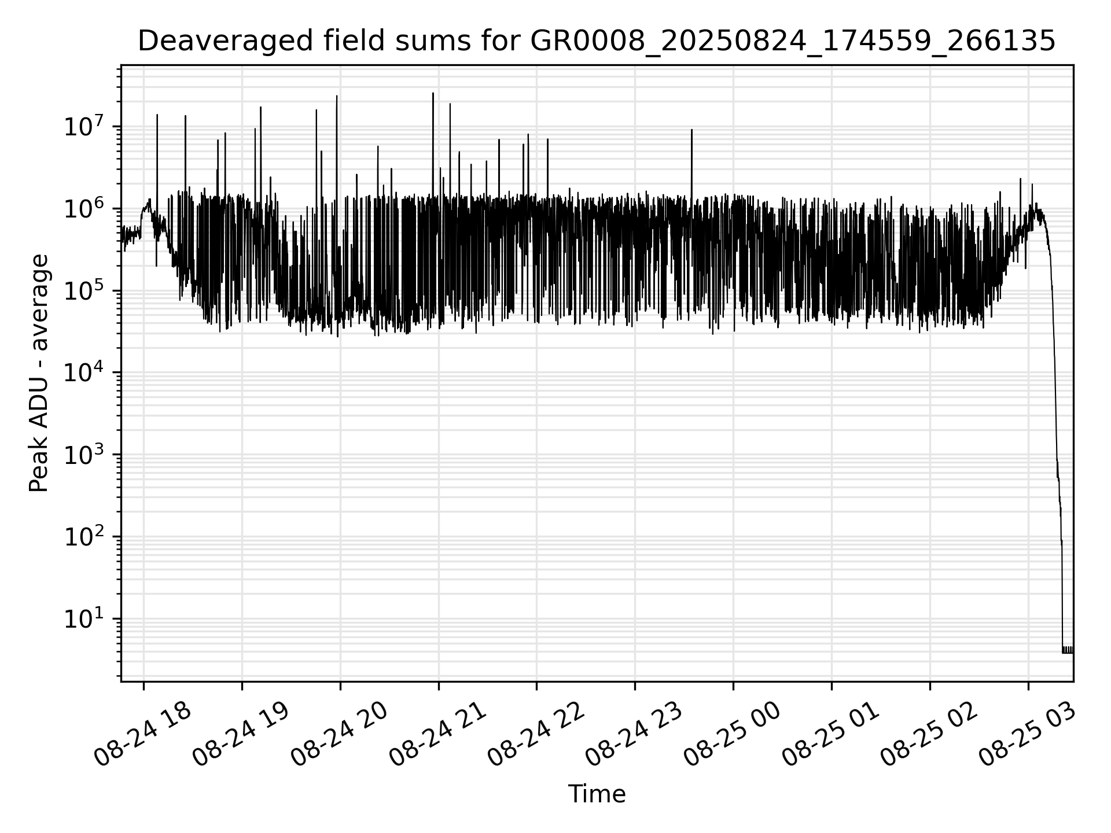The height and width of the screenshot is (833, 1111).
Task: Click the tallest spike just before 08-24 21
Action: coord(433,145)
